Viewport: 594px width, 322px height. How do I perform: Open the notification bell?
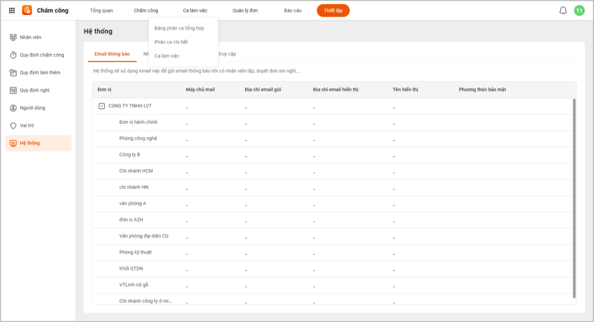[x=563, y=10]
